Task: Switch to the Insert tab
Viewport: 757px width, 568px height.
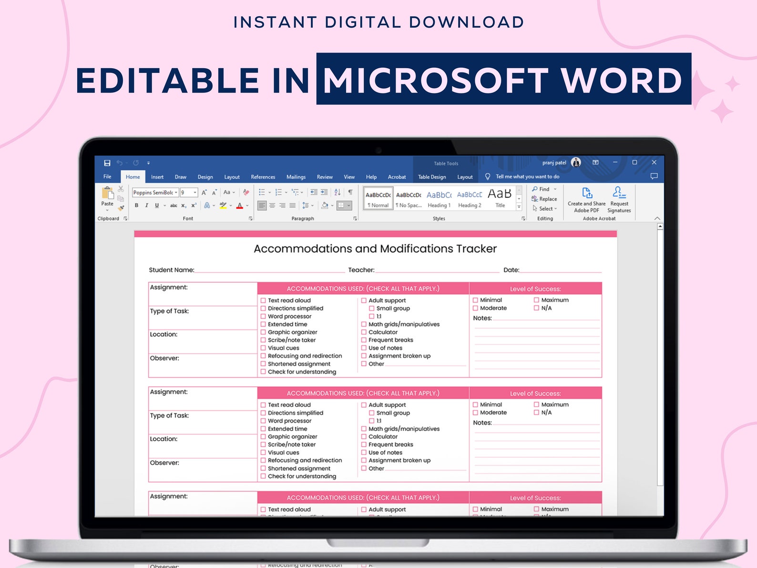Action: point(157,177)
